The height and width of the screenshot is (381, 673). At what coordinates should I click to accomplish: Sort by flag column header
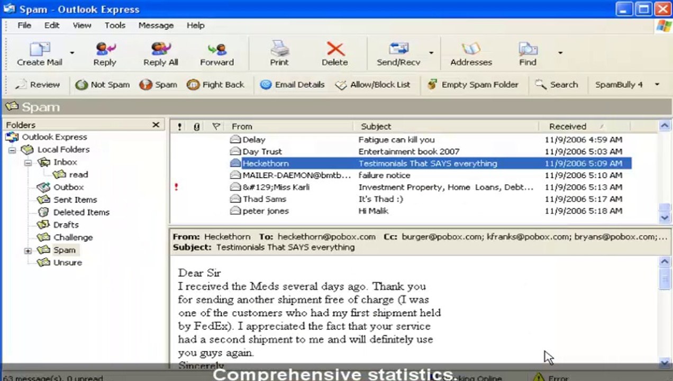pos(215,126)
